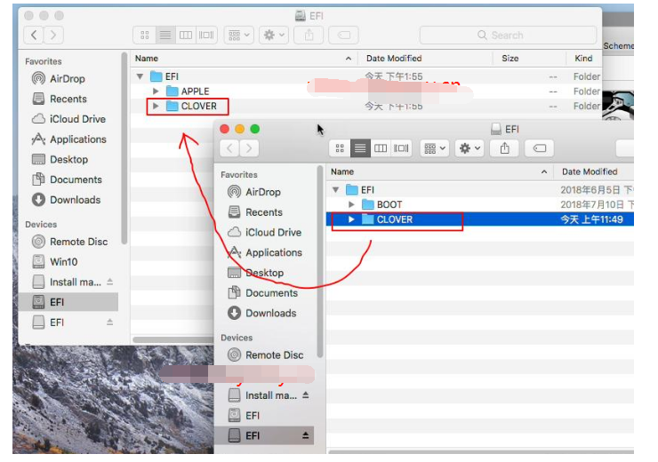Switch back window to cover flow view

pyautogui.click(x=206, y=36)
